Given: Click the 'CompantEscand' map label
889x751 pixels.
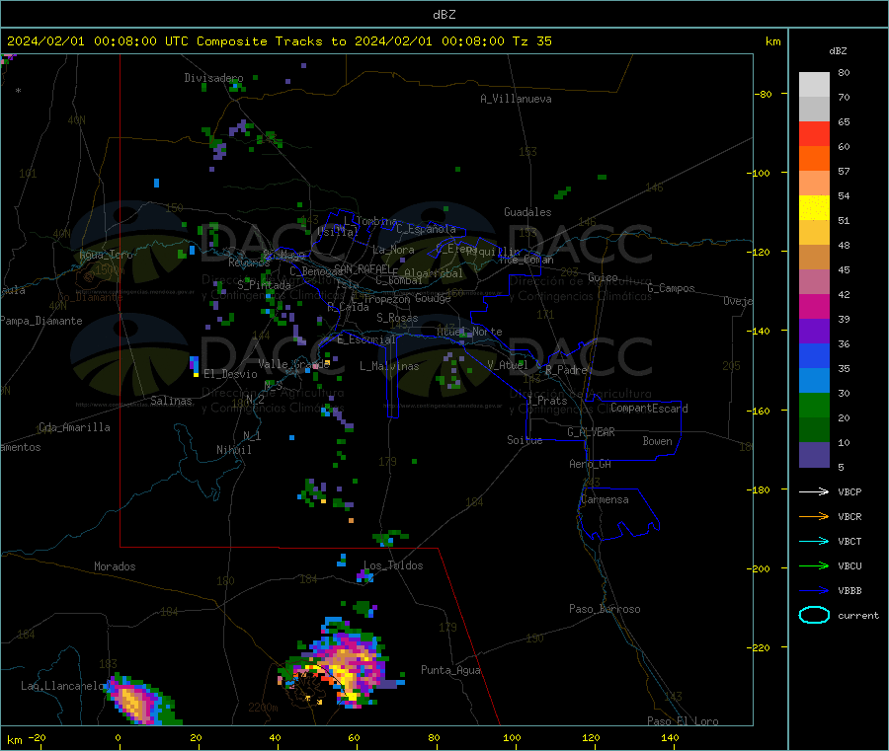Looking at the screenshot, I should [649, 409].
